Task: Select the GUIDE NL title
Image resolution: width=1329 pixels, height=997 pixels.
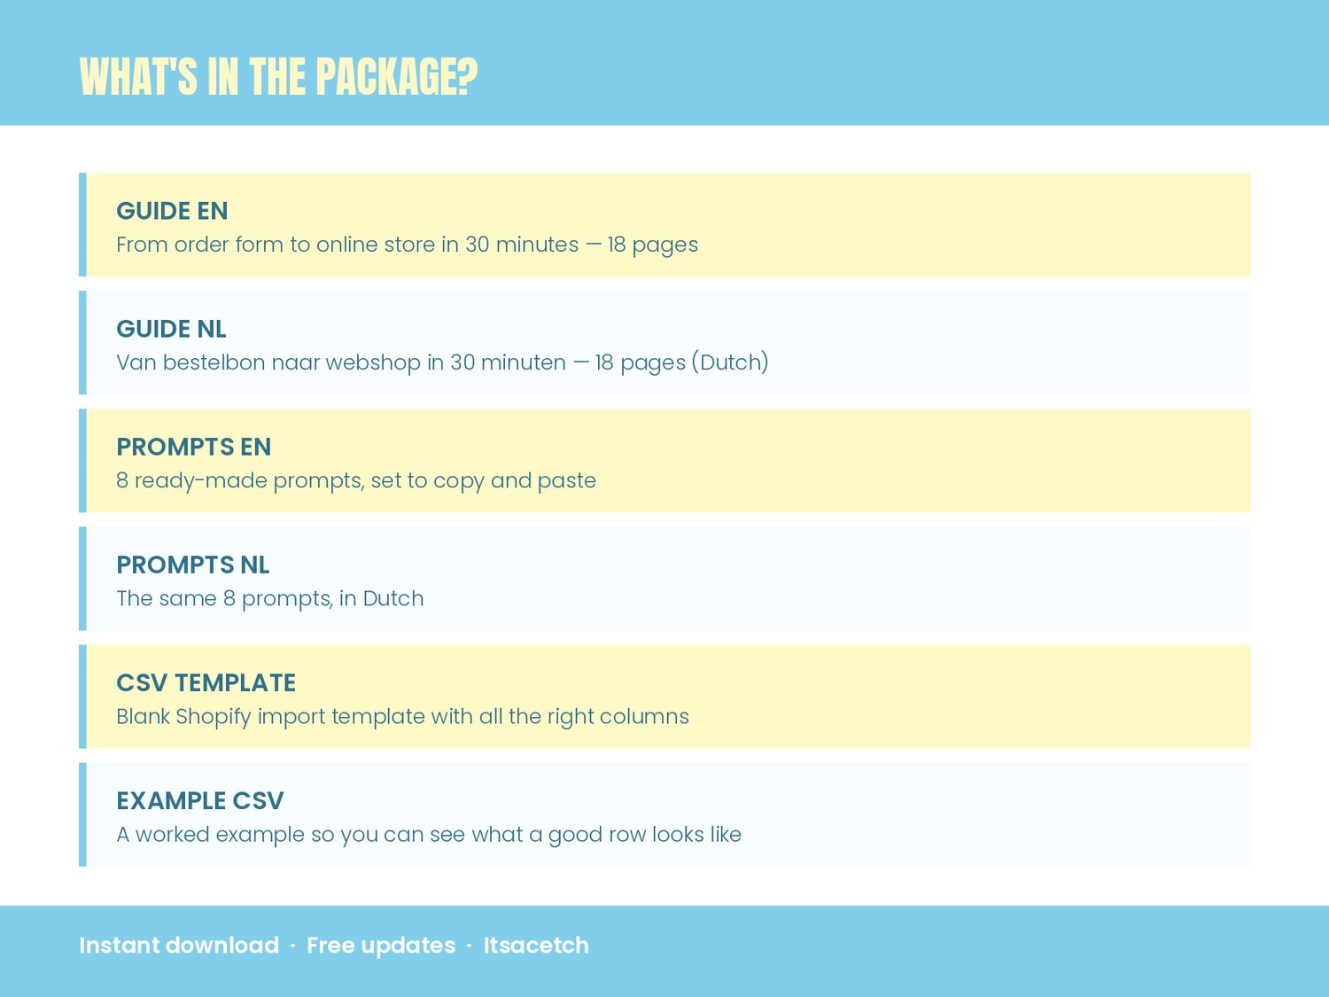Action: (171, 329)
